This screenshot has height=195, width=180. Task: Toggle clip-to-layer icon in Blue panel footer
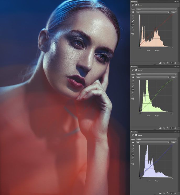click(160, 193)
